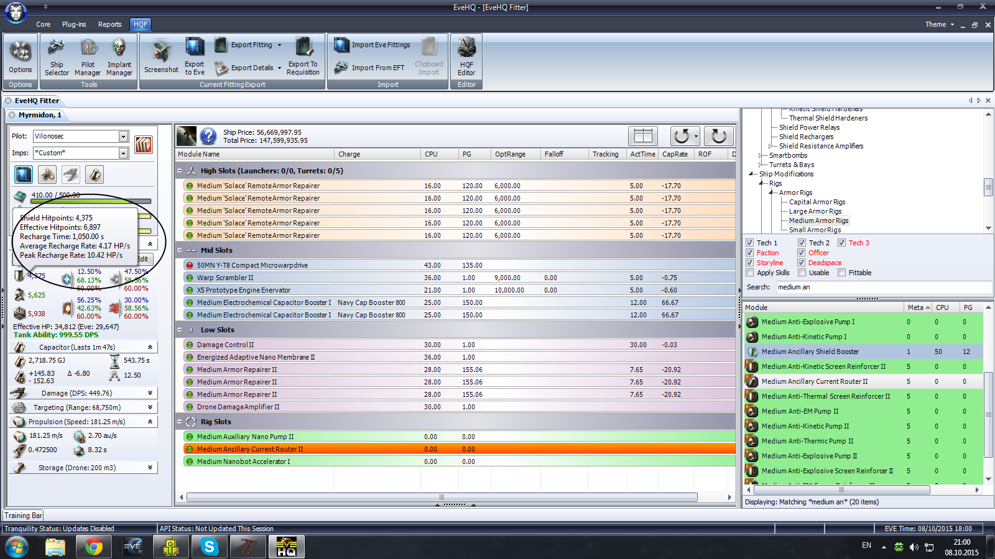The image size is (995, 559).
Task: Open the HQF Editor
Action: [466, 57]
